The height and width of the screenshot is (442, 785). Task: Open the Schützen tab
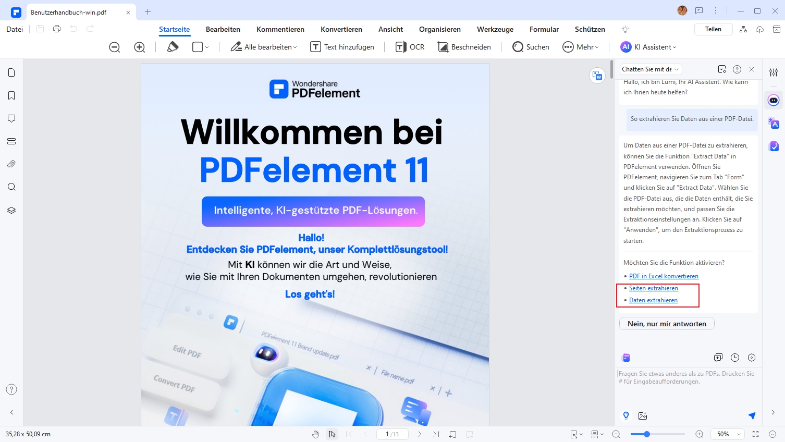click(590, 29)
